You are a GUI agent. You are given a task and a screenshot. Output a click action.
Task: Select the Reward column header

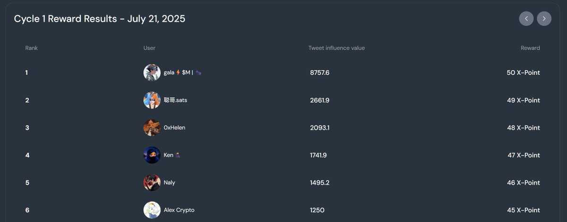530,48
